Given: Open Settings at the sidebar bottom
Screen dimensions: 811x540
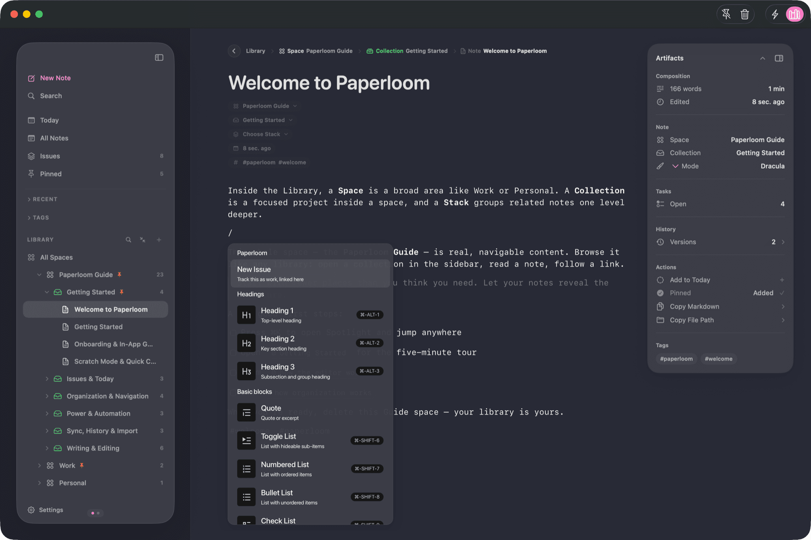Looking at the screenshot, I should pos(45,510).
